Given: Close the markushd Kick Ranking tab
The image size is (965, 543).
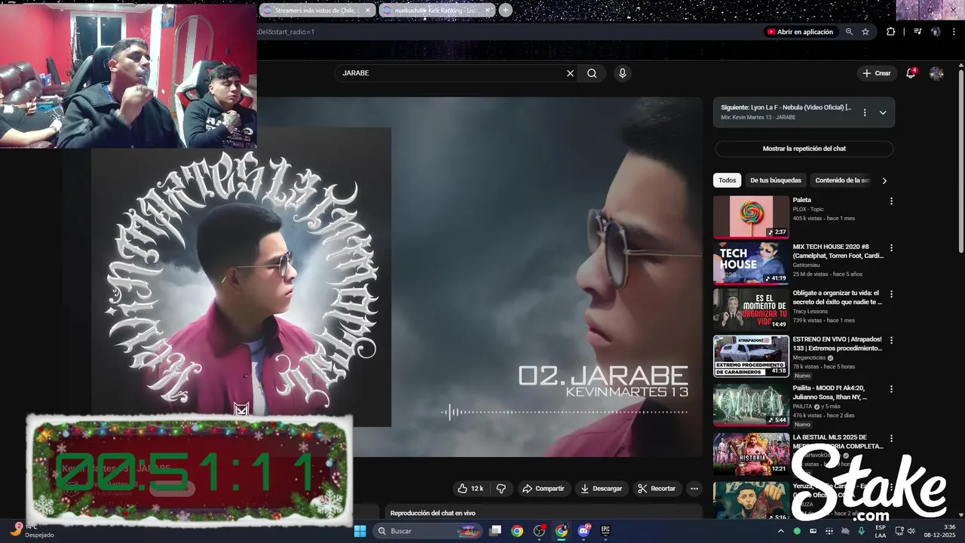Looking at the screenshot, I should 488,11.
